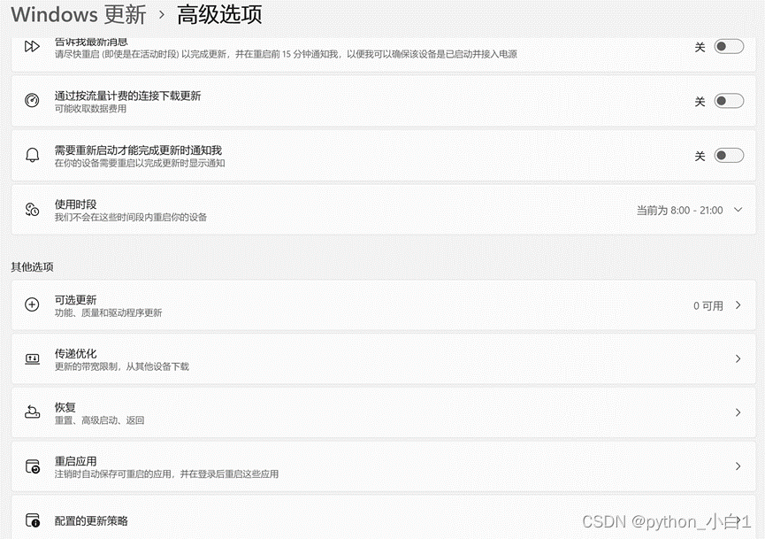765x539 pixels.
Task: Click the 0 可用 status text
Action: (x=708, y=305)
